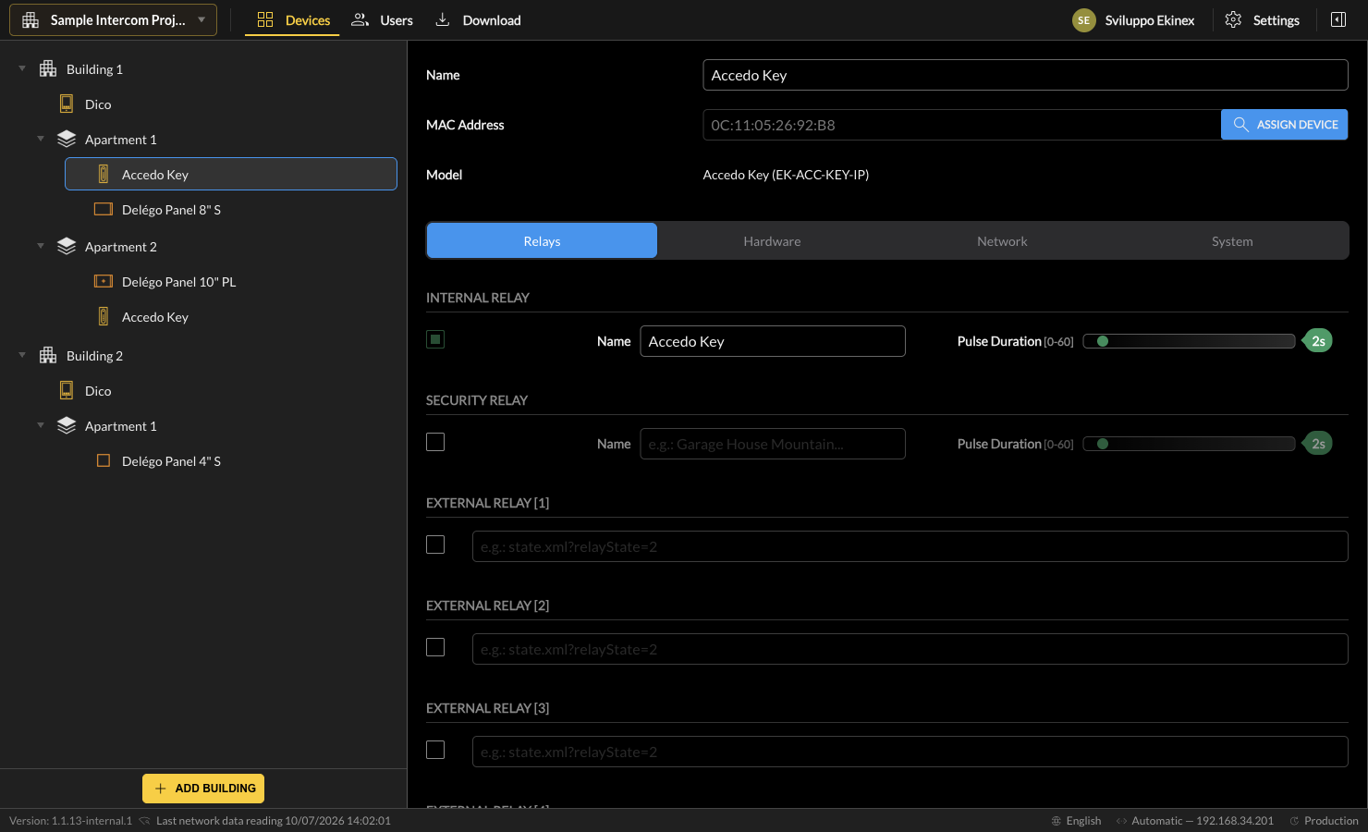1368x832 pixels.
Task: Adjust the Security Relay pulse duration slider
Action: (x=1189, y=444)
